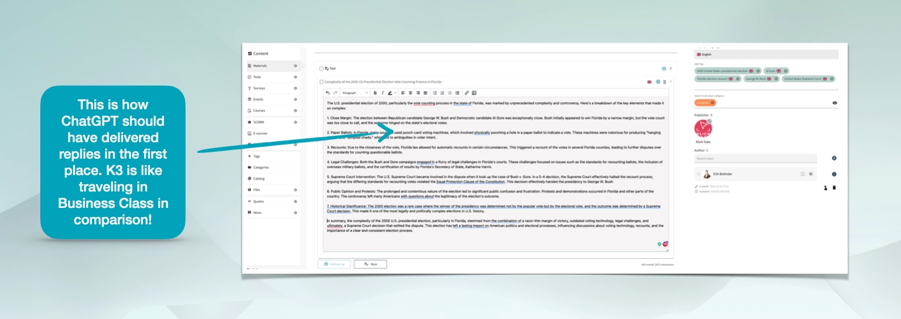The height and width of the screenshot is (319, 901).
Task: Click the plus icon beside Search tutors
Action: (x=834, y=158)
